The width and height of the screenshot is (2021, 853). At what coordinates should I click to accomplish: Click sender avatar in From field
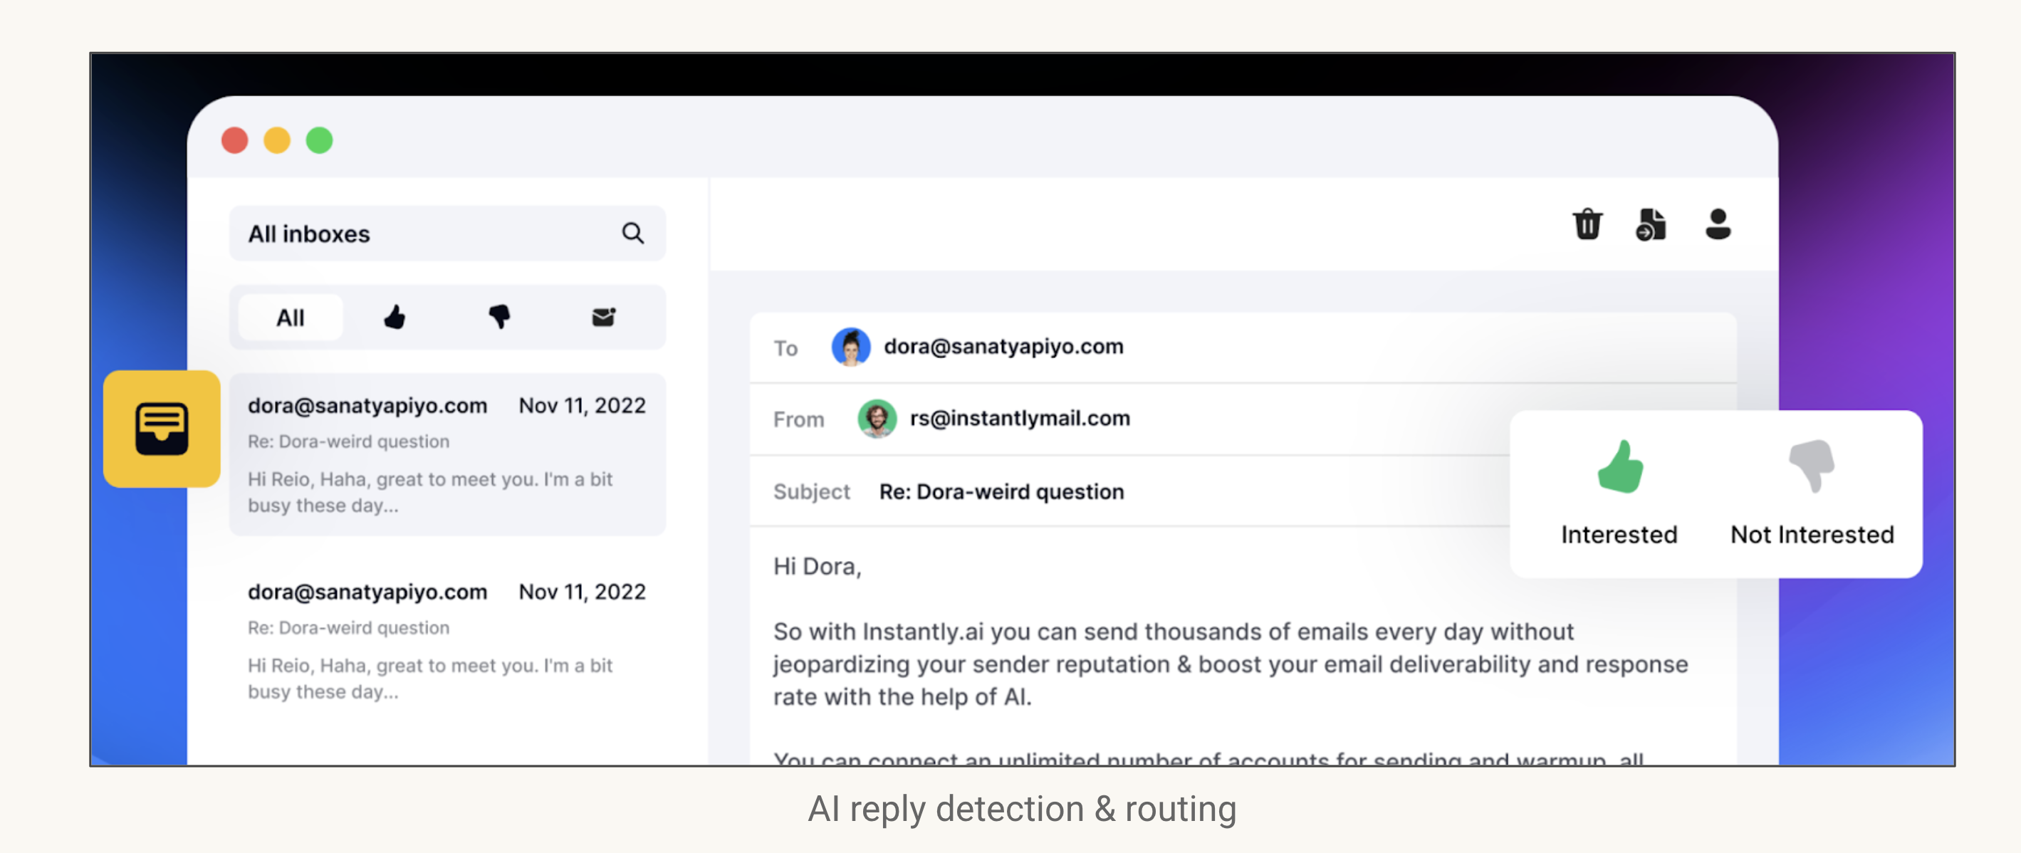(x=877, y=418)
